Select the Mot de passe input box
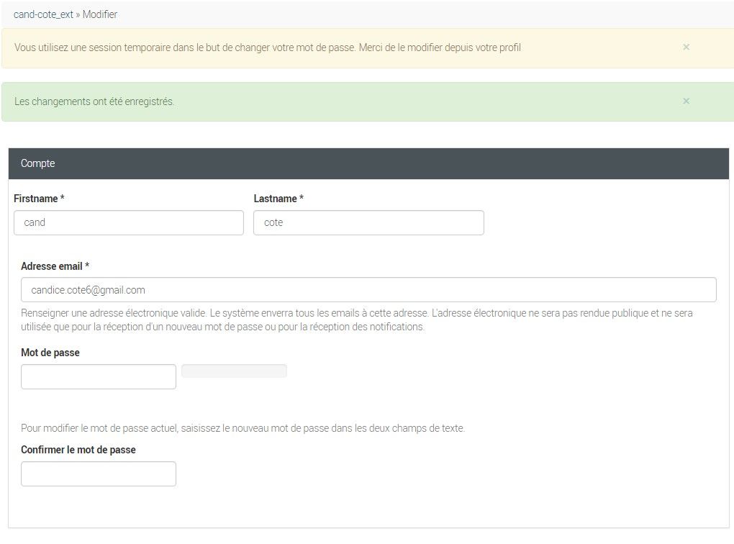Viewport: 734px width, 544px height. pyautogui.click(x=99, y=376)
